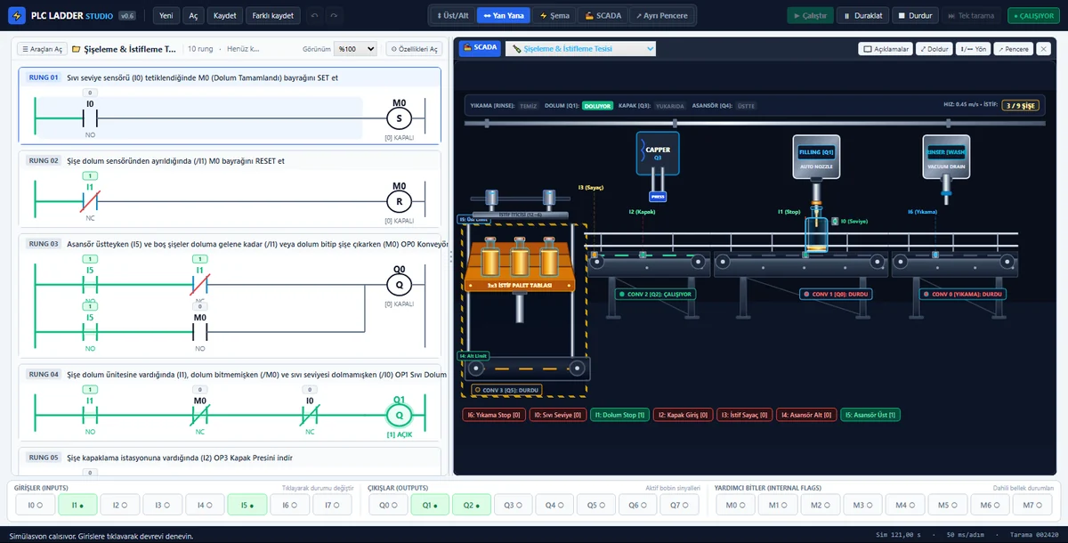This screenshot has width=1068, height=543.
Task: Open the Görünüm %100 zoom dropdown
Action: 355,49
